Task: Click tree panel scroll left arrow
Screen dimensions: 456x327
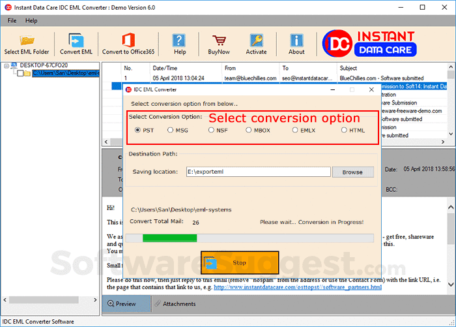Action: [5, 300]
